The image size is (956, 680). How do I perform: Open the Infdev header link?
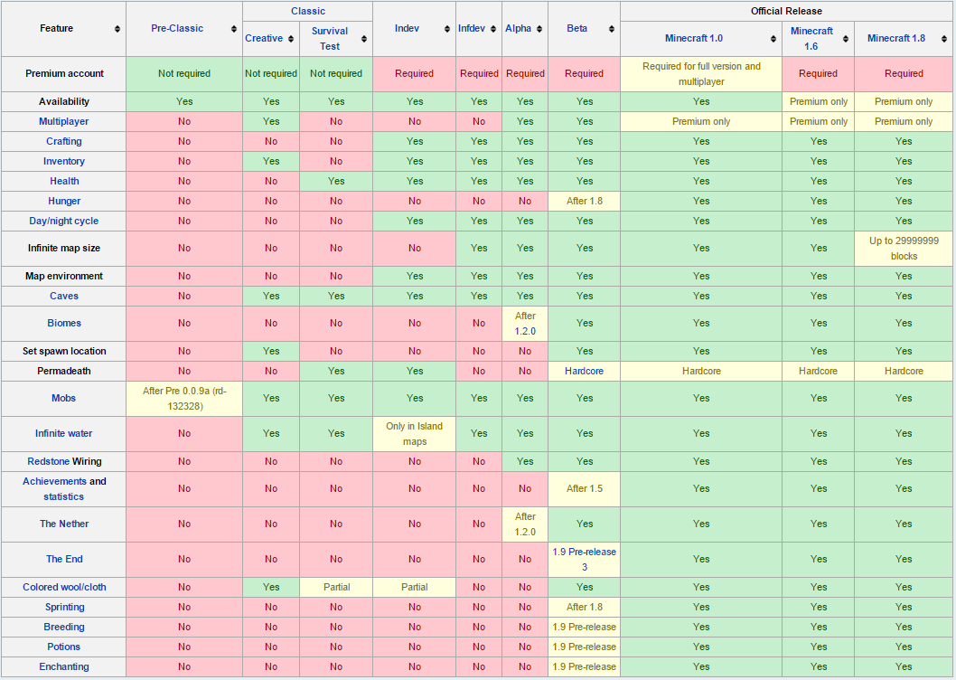(x=472, y=28)
